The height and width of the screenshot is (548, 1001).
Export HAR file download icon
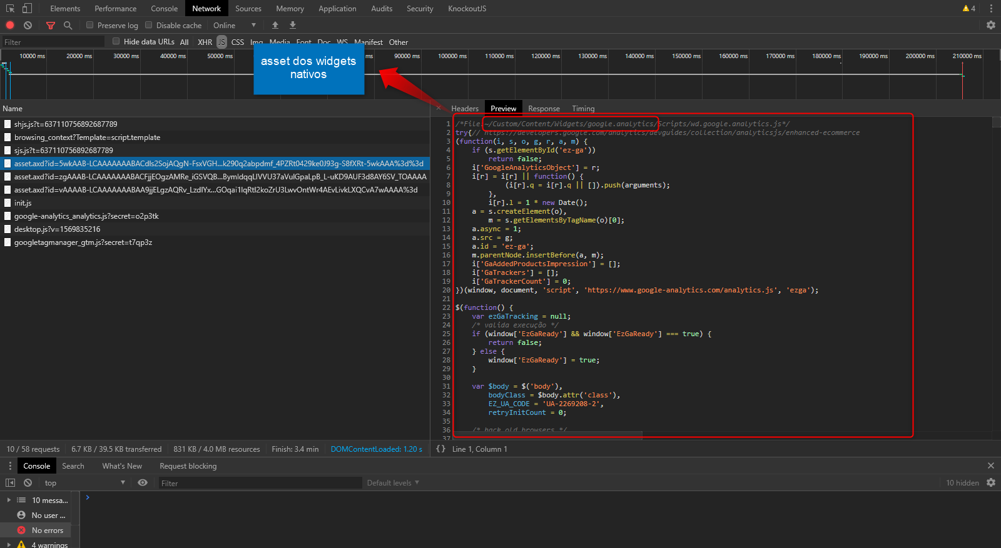click(x=292, y=26)
